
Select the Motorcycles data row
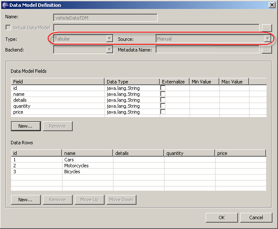coord(77,166)
